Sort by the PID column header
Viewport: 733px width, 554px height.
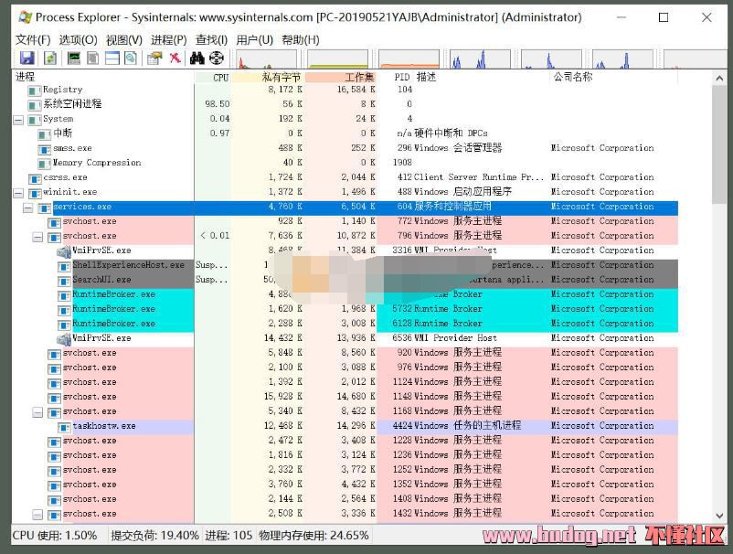pos(395,77)
